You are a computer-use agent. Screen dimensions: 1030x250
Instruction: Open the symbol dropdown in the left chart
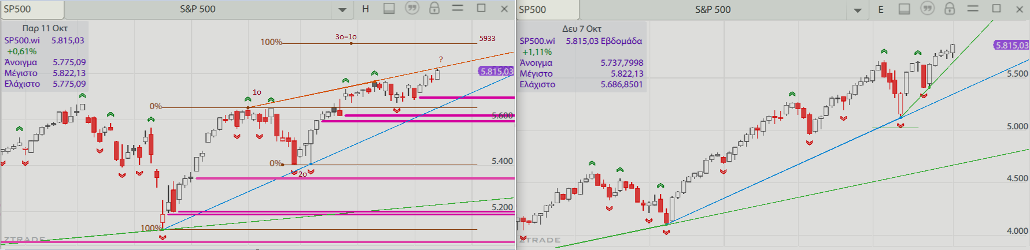point(342,10)
